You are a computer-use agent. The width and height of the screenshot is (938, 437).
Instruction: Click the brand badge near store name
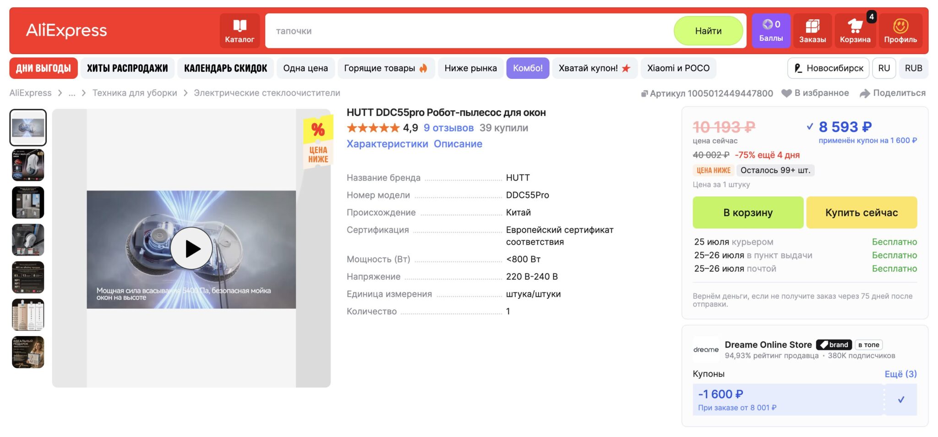coord(834,345)
